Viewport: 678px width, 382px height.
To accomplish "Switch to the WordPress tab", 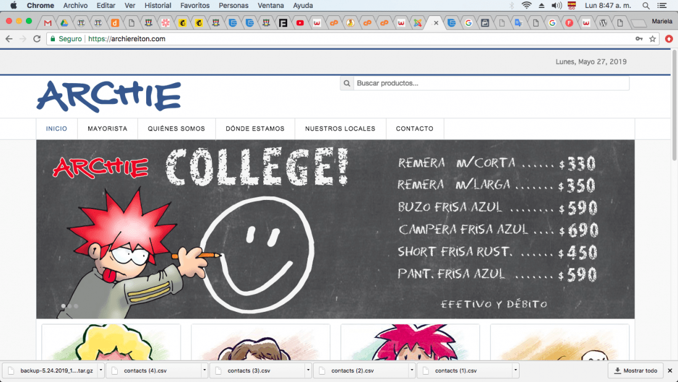I will tap(603, 23).
